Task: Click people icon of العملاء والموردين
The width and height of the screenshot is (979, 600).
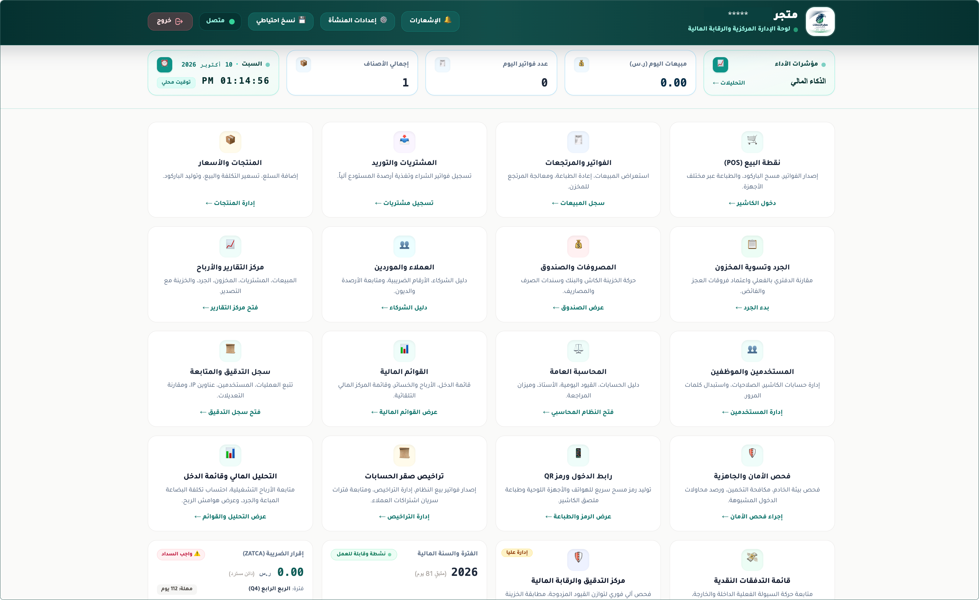Action: point(404,246)
